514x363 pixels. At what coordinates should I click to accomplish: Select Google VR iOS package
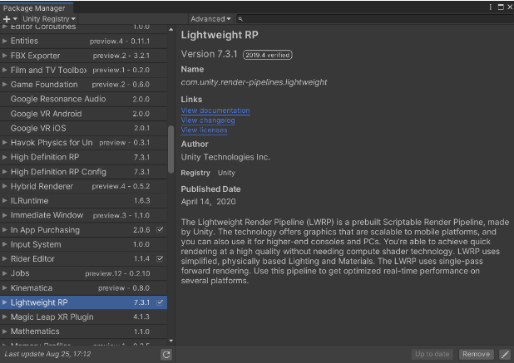click(x=84, y=128)
